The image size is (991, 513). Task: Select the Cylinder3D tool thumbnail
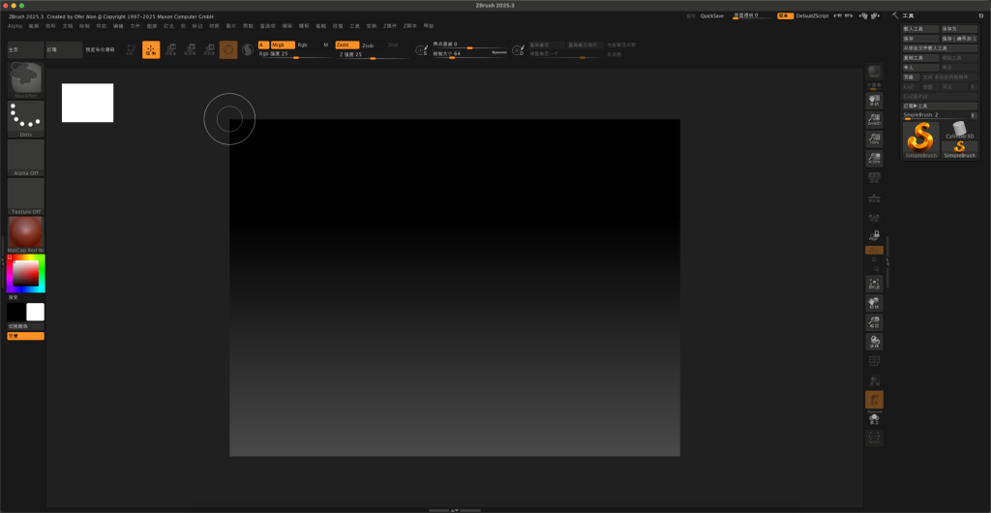pyautogui.click(x=959, y=130)
